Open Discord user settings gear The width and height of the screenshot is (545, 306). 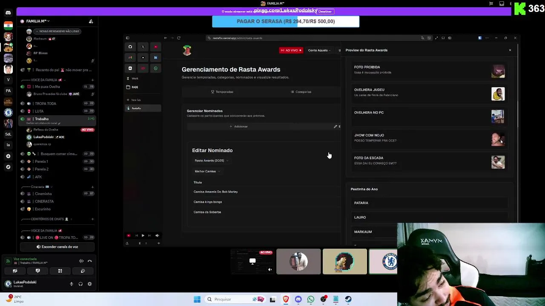point(89,284)
